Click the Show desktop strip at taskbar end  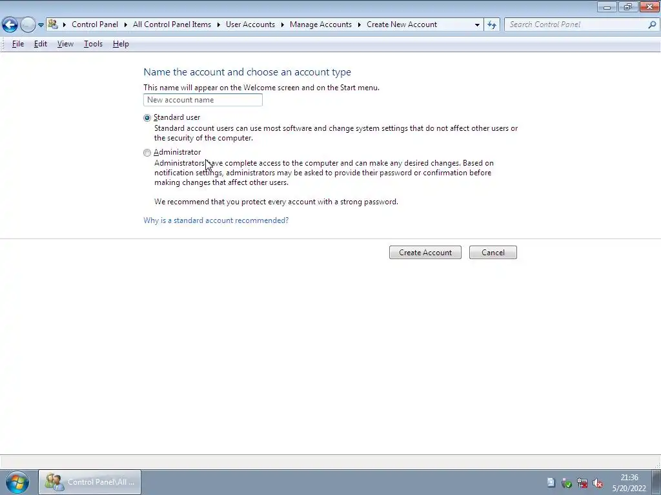pos(656,482)
